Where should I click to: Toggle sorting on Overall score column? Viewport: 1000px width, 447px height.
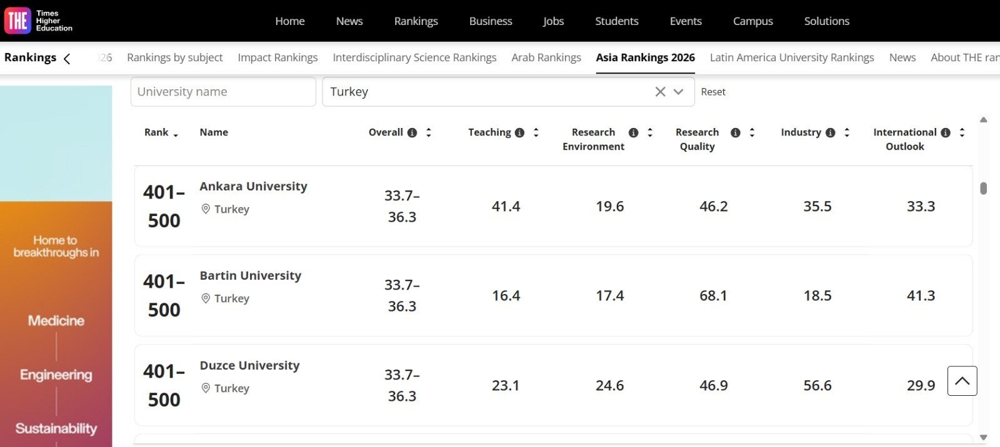click(x=429, y=132)
